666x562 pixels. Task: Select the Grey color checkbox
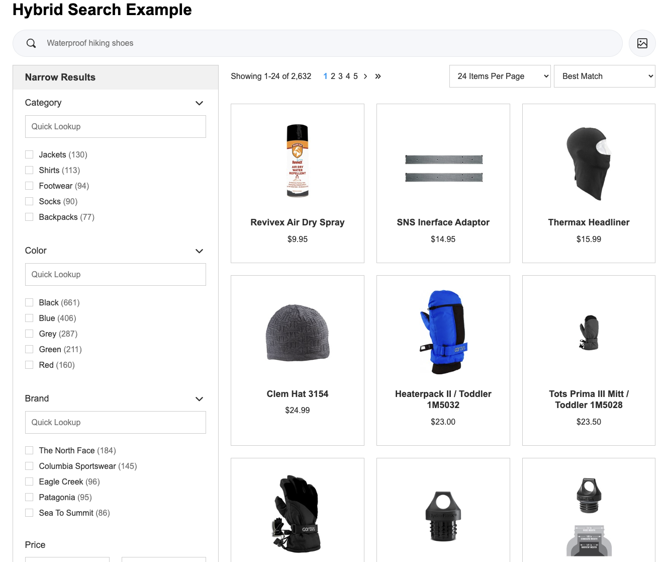click(29, 334)
